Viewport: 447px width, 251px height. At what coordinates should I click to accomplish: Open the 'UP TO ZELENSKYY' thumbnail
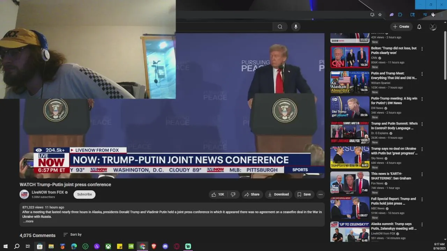tap(350, 232)
